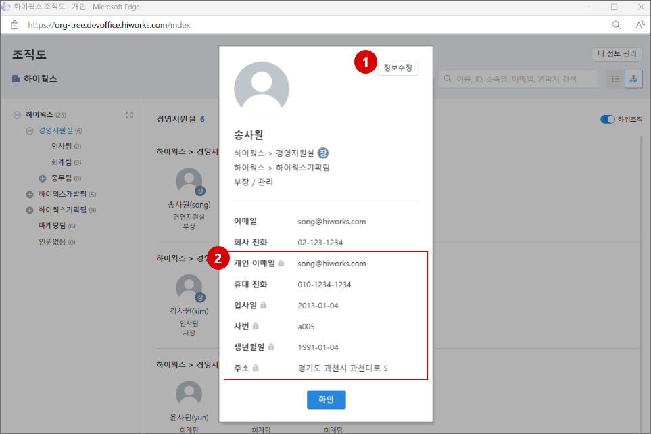Image resolution: width=651 pixels, height=434 pixels.
Task: Click the browser zoom magnifier icon
Action: (x=616, y=25)
